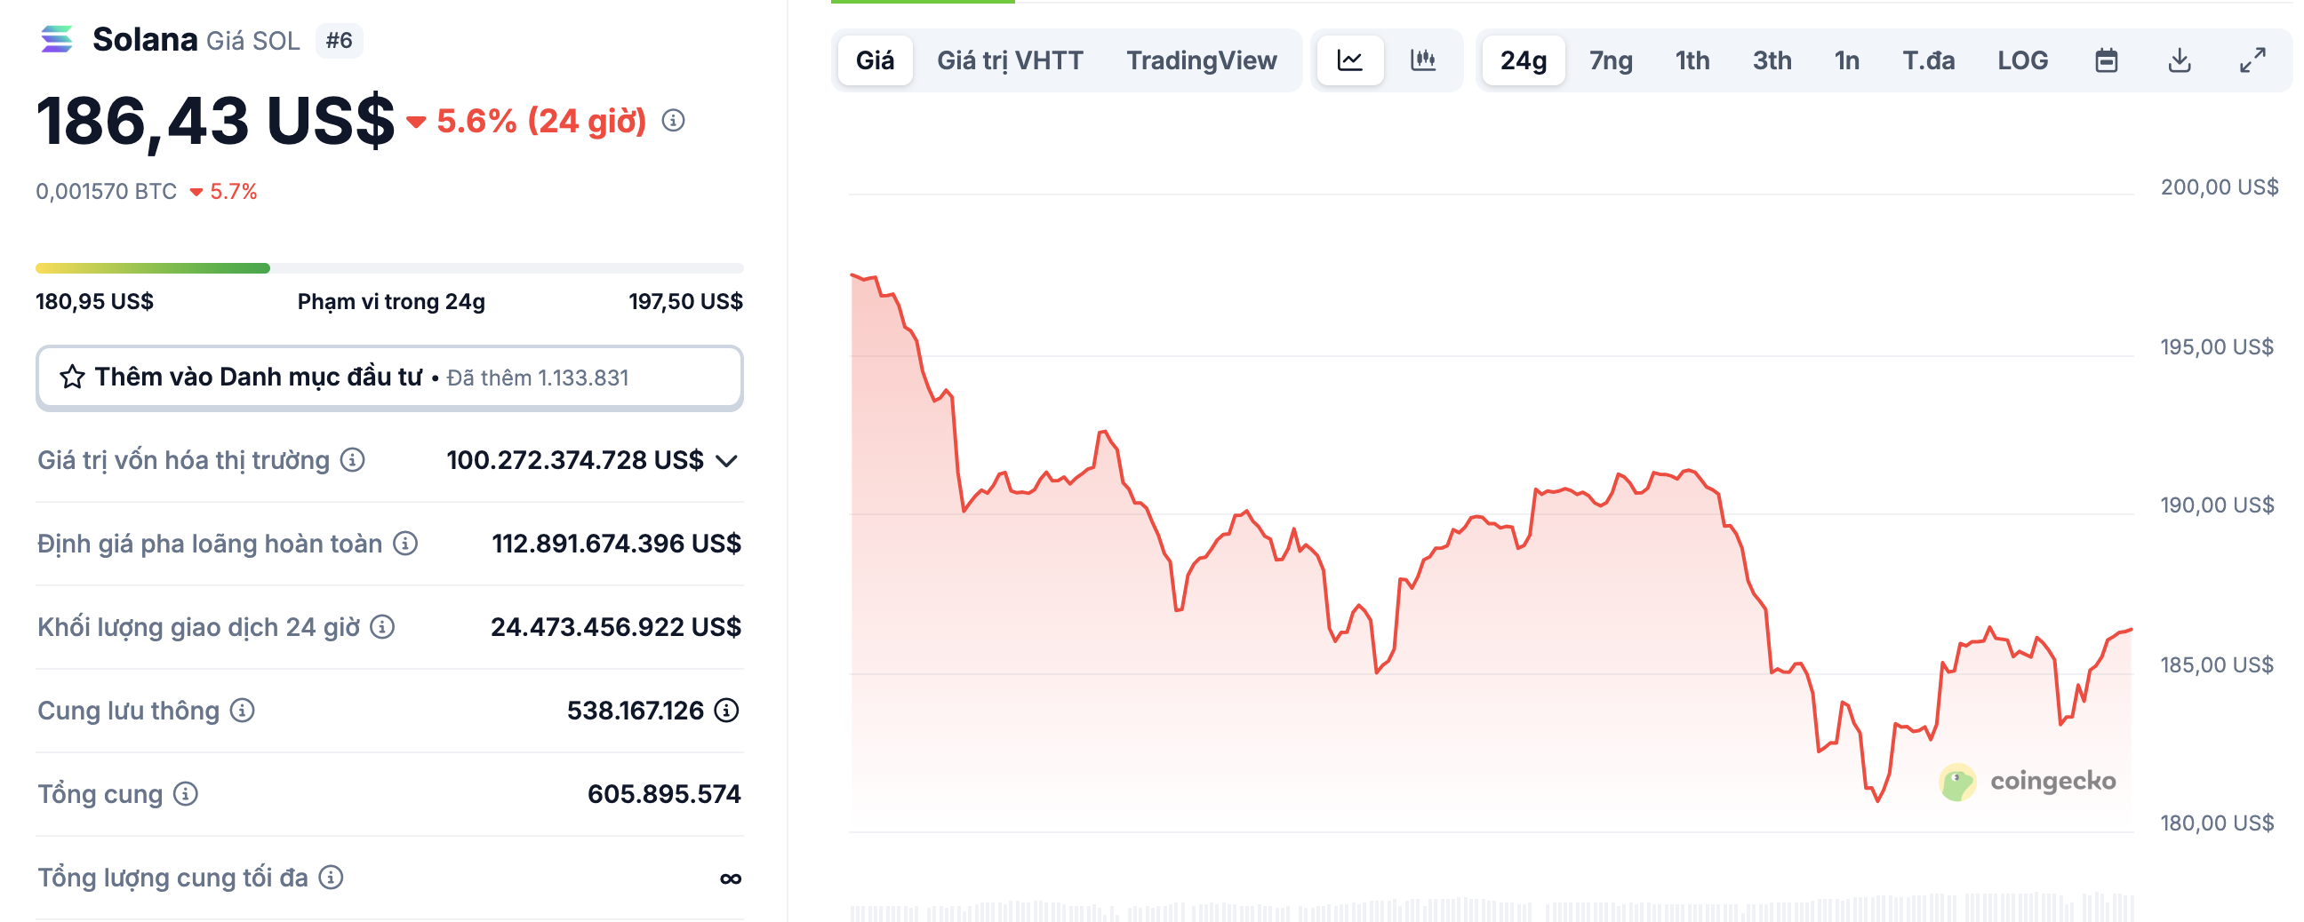The height and width of the screenshot is (922, 2304).
Task: Switch to candlestick chart view icon
Action: (1423, 60)
